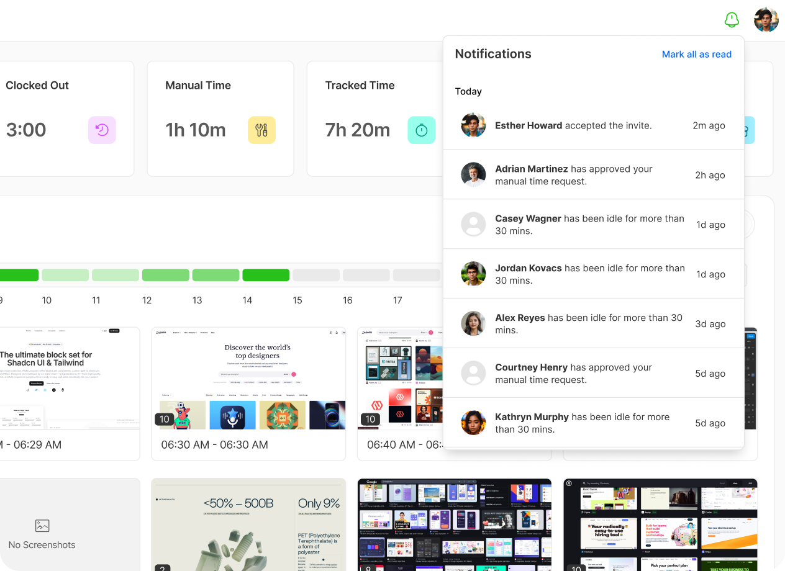Open Courtney Henry approval notification
The image size is (785, 571).
point(593,374)
